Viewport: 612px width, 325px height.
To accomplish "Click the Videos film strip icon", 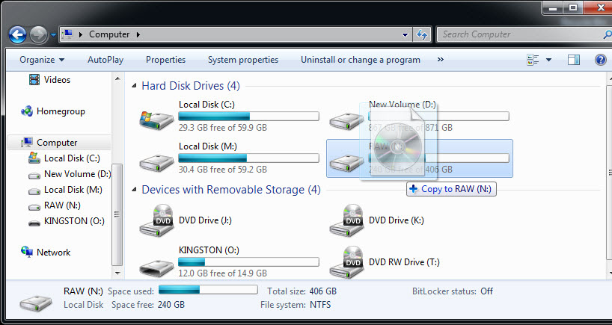I will pyautogui.click(x=34, y=80).
